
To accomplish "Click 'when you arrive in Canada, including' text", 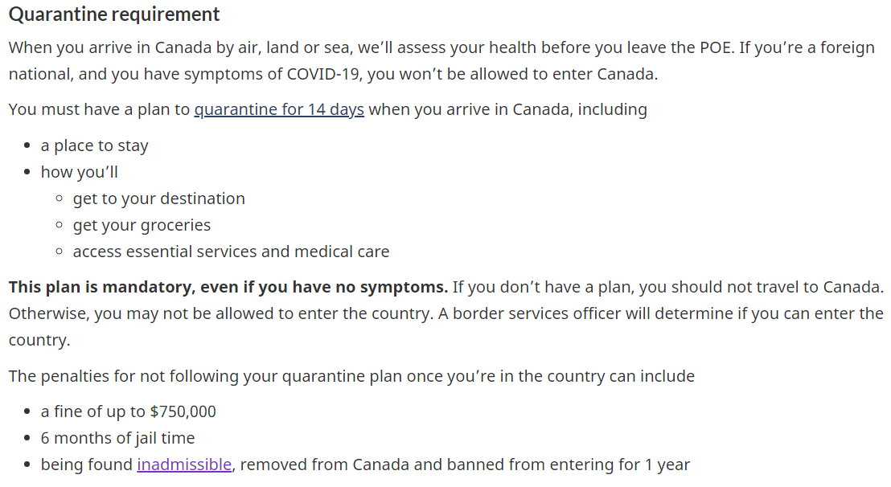I will click(x=508, y=109).
